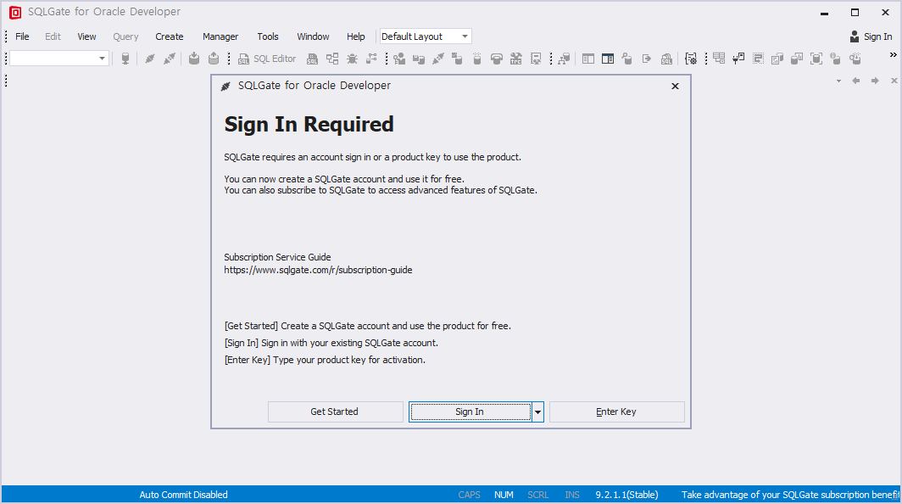Click the user profile icon next to Sign In
The width and height of the screenshot is (902, 504).
click(855, 36)
